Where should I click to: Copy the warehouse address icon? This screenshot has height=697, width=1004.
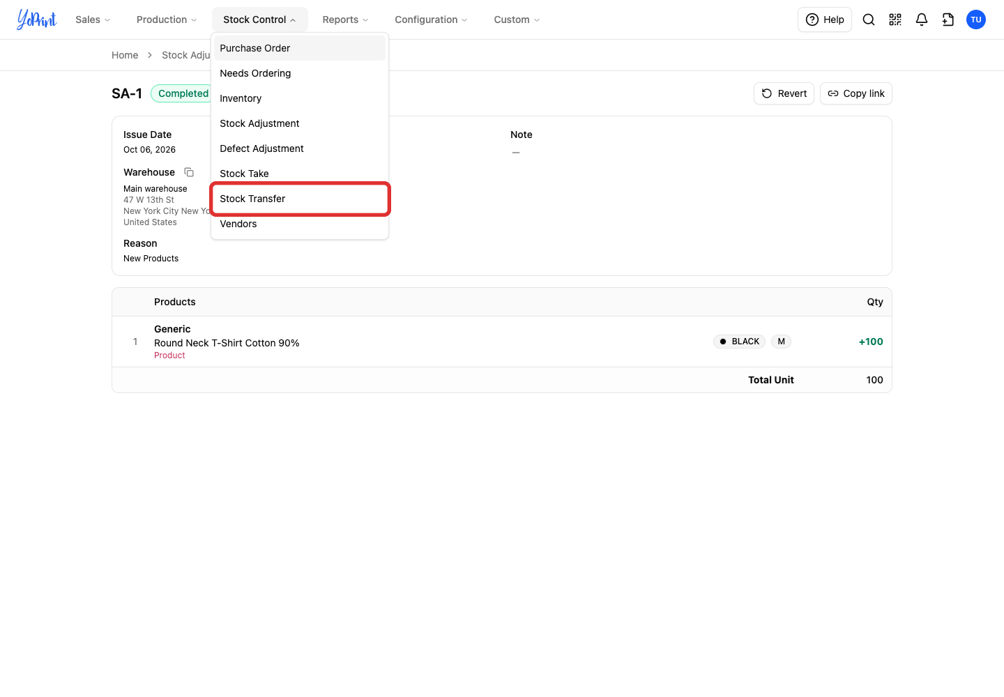[x=189, y=172]
